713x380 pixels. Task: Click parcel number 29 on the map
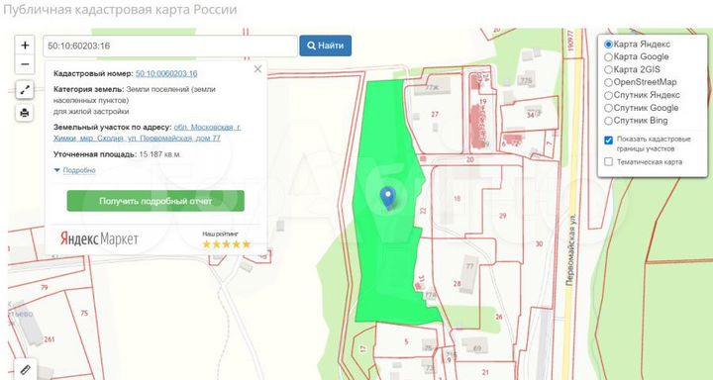click(x=502, y=216)
